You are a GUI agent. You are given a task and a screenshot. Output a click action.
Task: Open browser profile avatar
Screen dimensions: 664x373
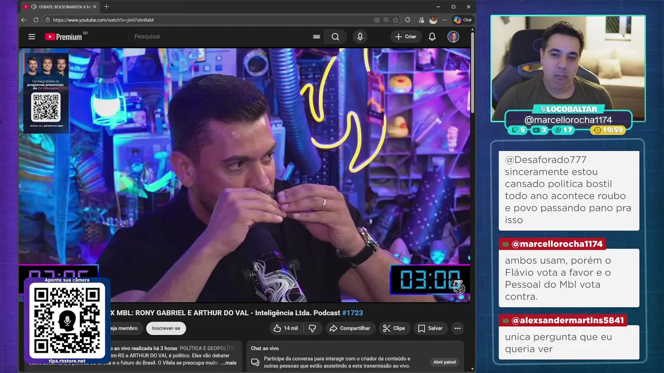tap(433, 20)
